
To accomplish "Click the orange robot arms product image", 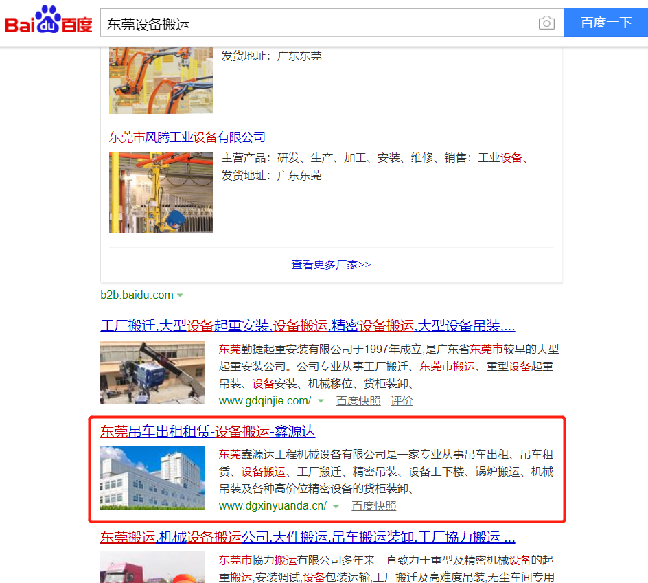I will (161, 80).
